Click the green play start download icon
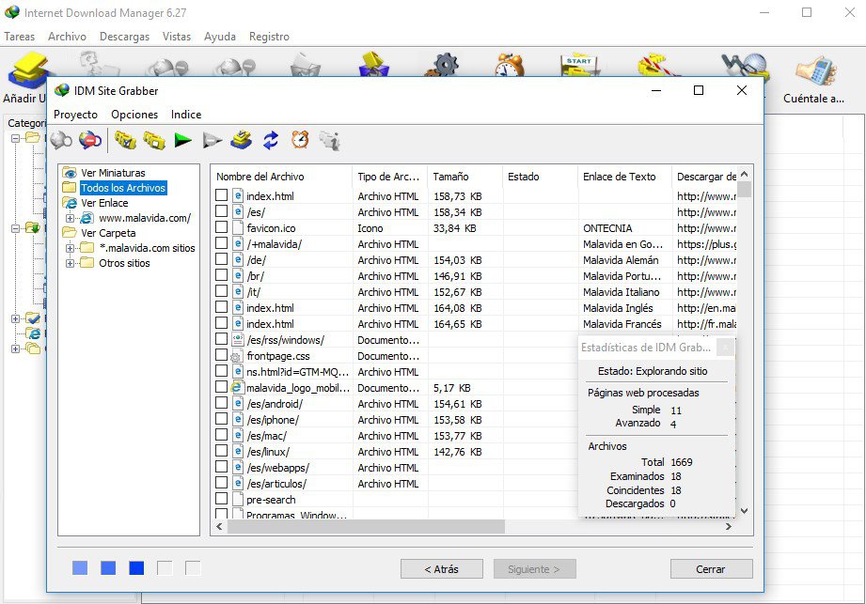 coord(183,141)
